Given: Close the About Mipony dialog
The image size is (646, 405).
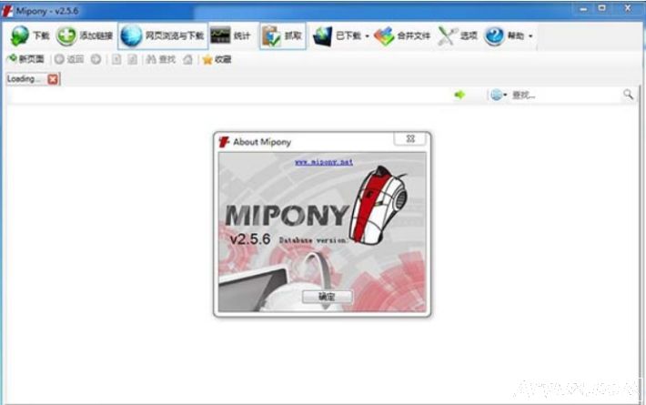Looking at the screenshot, I should click(x=410, y=139).
